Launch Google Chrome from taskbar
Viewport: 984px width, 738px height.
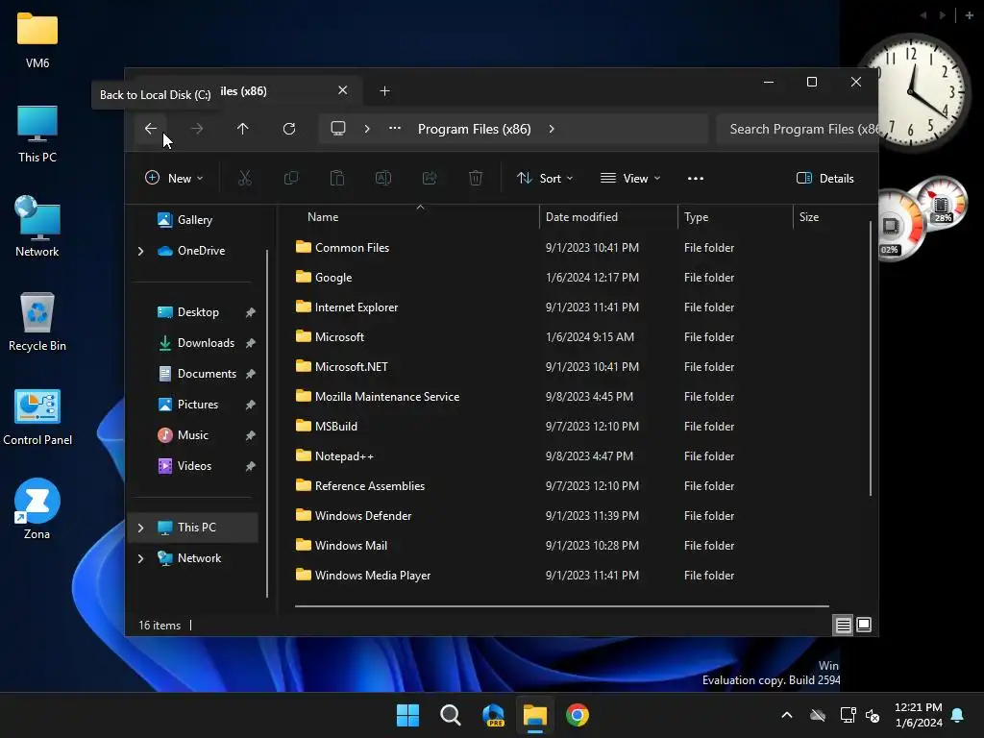(578, 715)
